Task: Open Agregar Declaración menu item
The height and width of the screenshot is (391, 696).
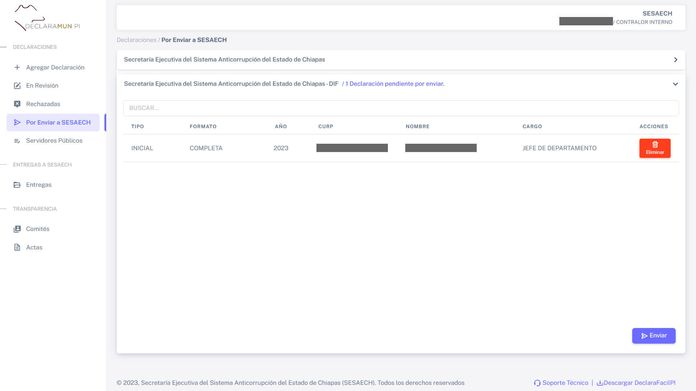Action: 53,67
